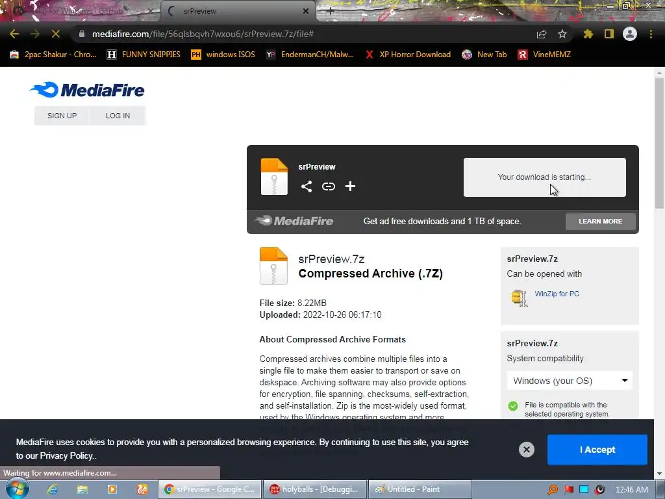Viewport: 665px width, 499px height.
Task: Expand the Windows (your OS) dropdown
Action: (x=570, y=381)
